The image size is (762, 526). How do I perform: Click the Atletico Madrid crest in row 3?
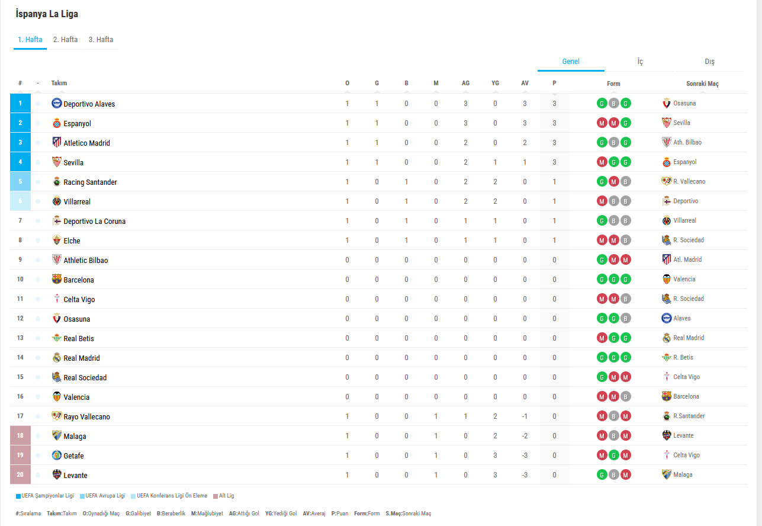[x=57, y=142]
